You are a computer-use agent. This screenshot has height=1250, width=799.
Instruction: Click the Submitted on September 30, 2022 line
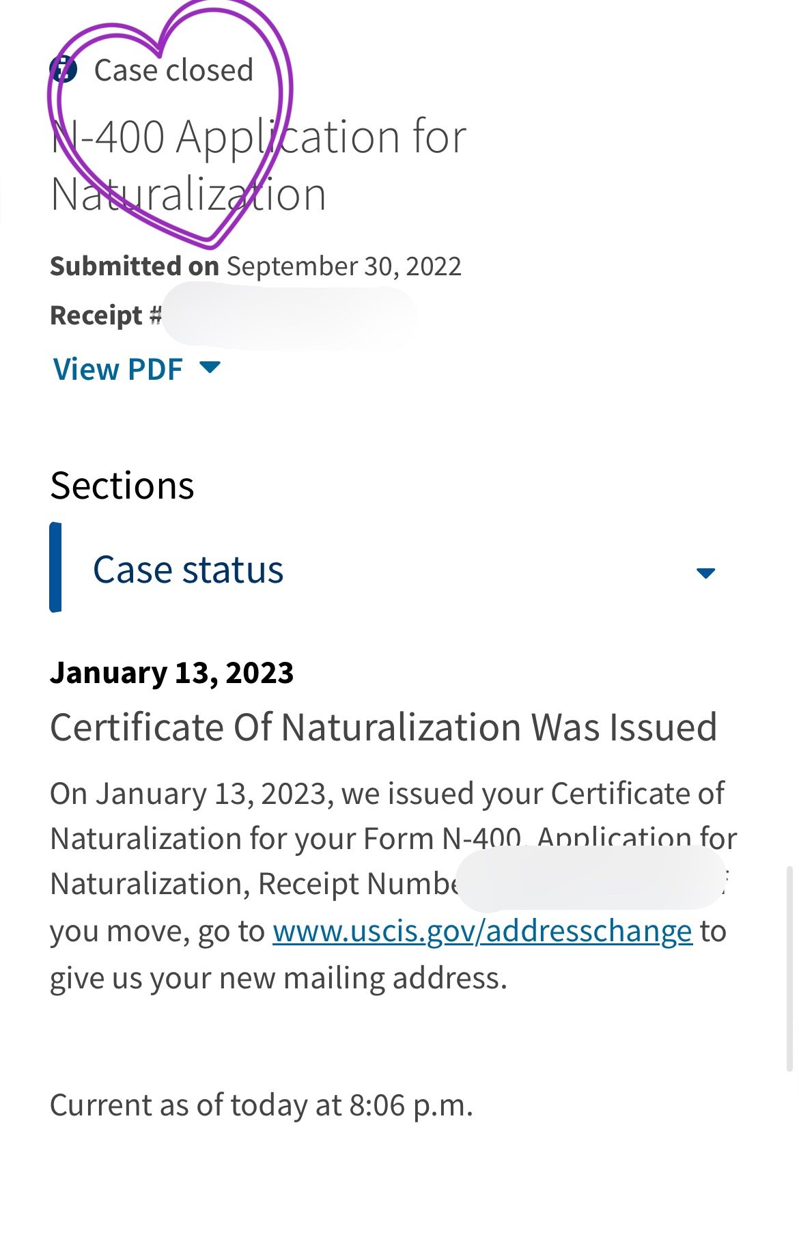255,266
